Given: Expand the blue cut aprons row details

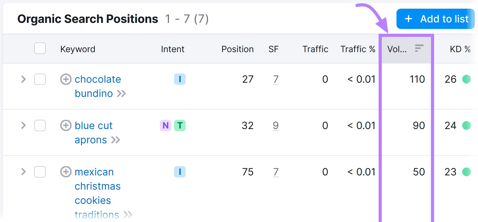Looking at the screenshot, I should pyautogui.click(x=23, y=126).
